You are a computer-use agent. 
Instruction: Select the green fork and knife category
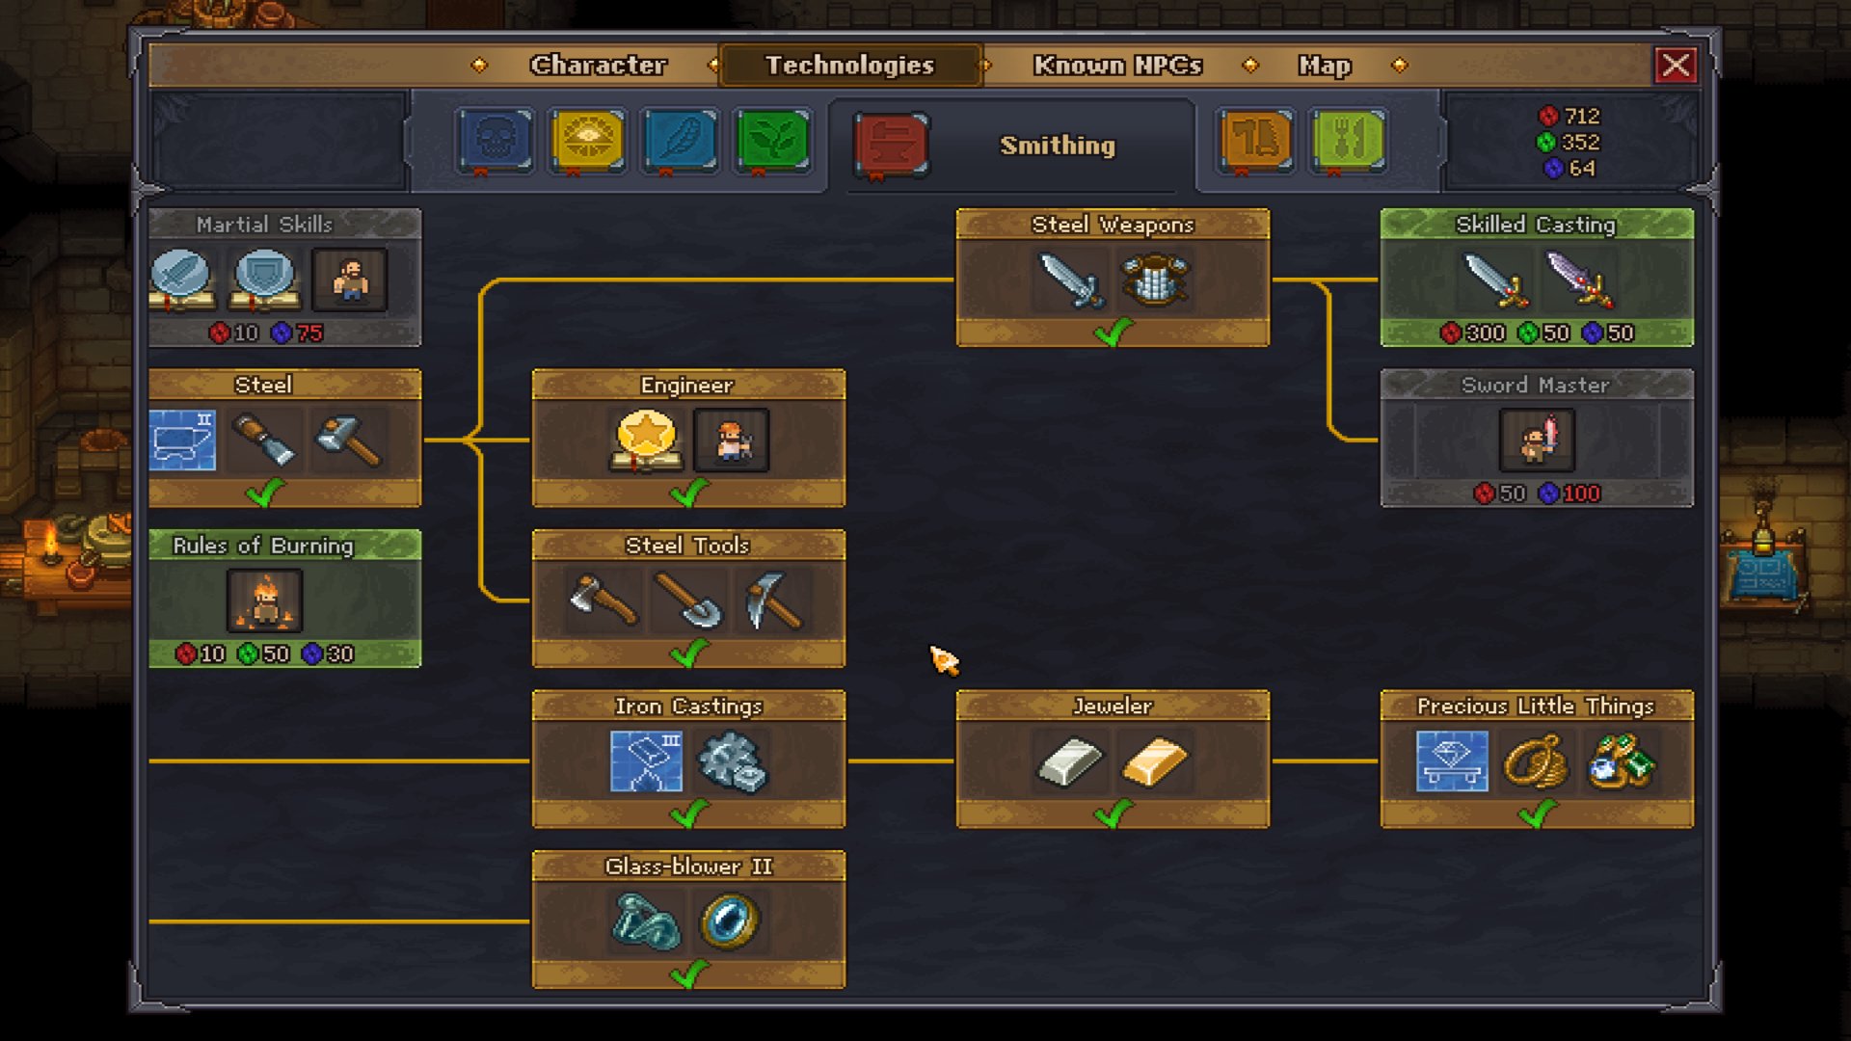[1349, 142]
